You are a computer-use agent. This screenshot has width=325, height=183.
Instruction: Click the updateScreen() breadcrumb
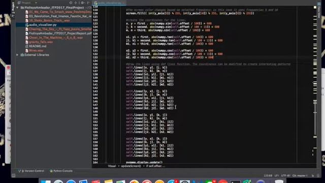(131, 166)
